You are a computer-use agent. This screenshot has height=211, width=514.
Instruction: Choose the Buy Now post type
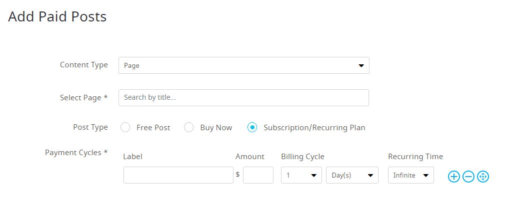tap(189, 127)
